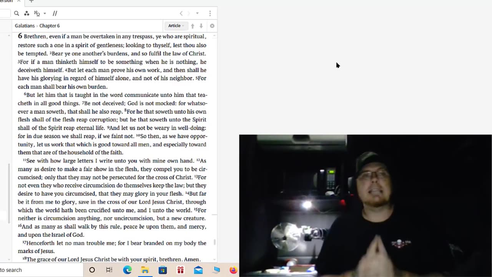Viewport: 492px width, 277px height.
Task: Click the scroll-up arrow of the text pane
Action: (x=214, y=35)
